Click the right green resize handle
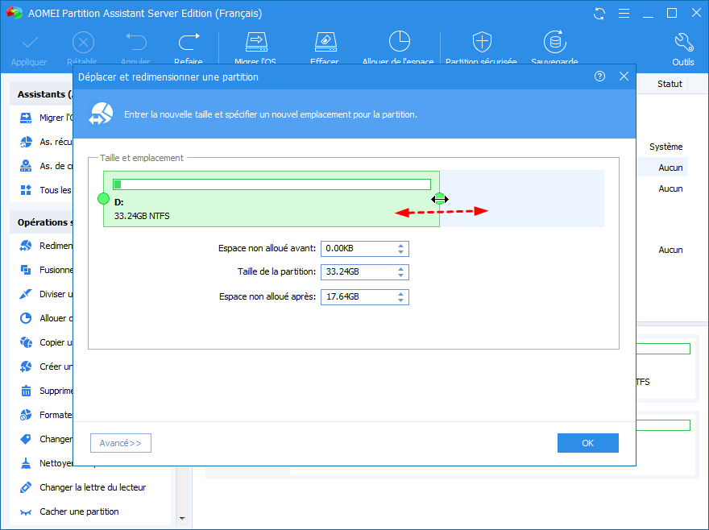The width and height of the screenshot is (709, 530). tap(439, 198)
